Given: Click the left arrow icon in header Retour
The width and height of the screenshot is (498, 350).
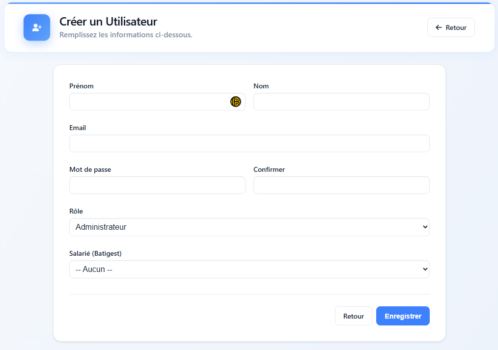Looking at the screenshot, I should pyautogui.click(x=439, y=27).
